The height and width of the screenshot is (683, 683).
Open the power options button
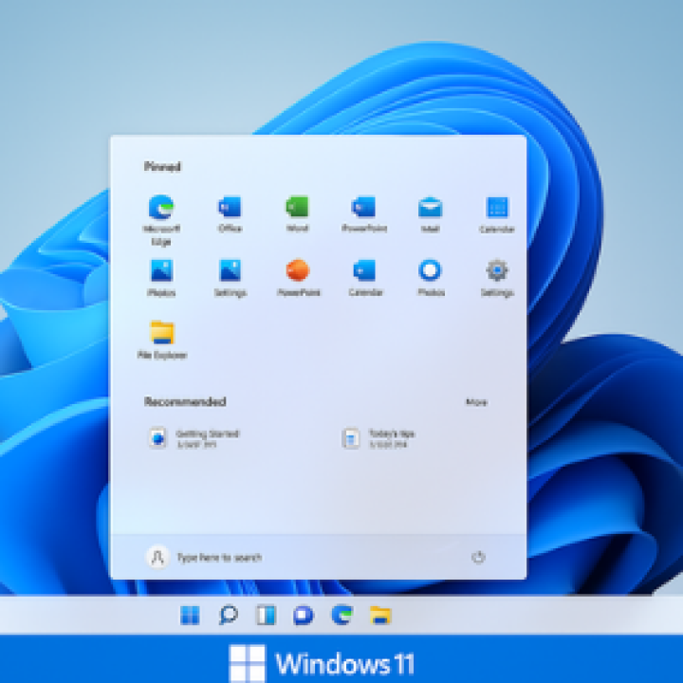tap(478, 557)
